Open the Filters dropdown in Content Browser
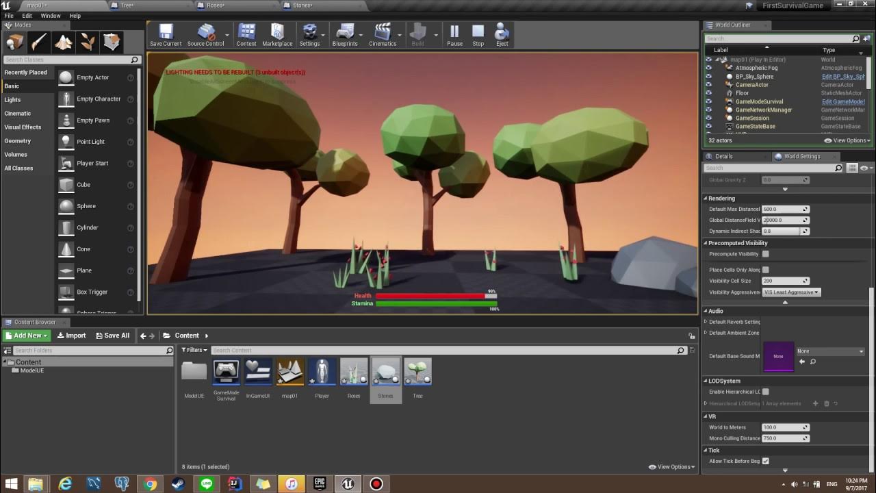Image resolution: width=876 pixels, height=493 pixels. point(194,350)
